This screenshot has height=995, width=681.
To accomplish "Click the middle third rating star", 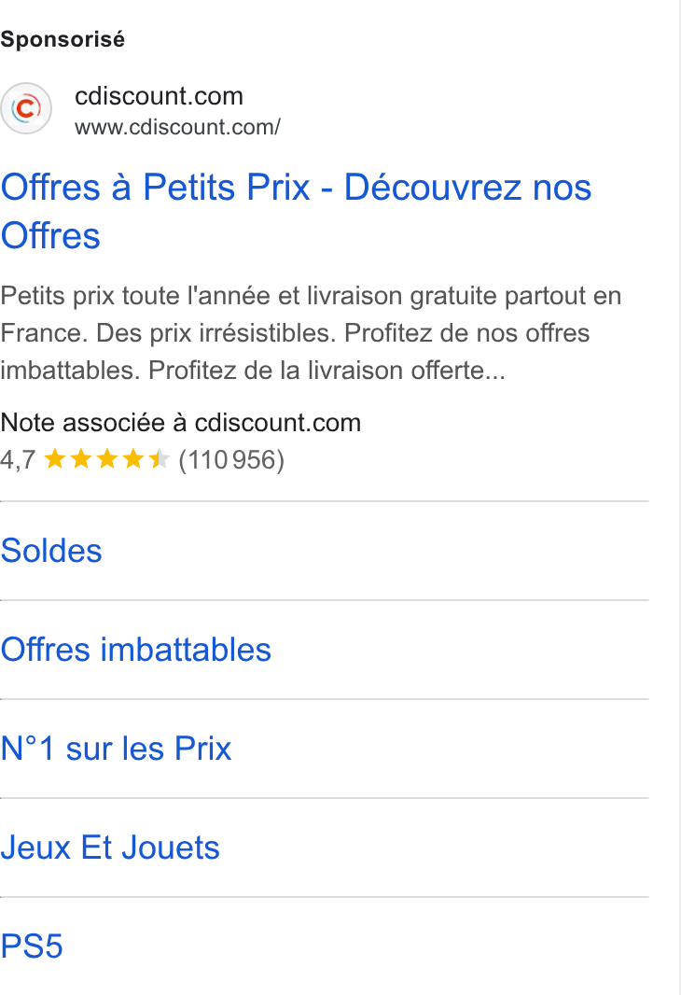I will (107, 459).
